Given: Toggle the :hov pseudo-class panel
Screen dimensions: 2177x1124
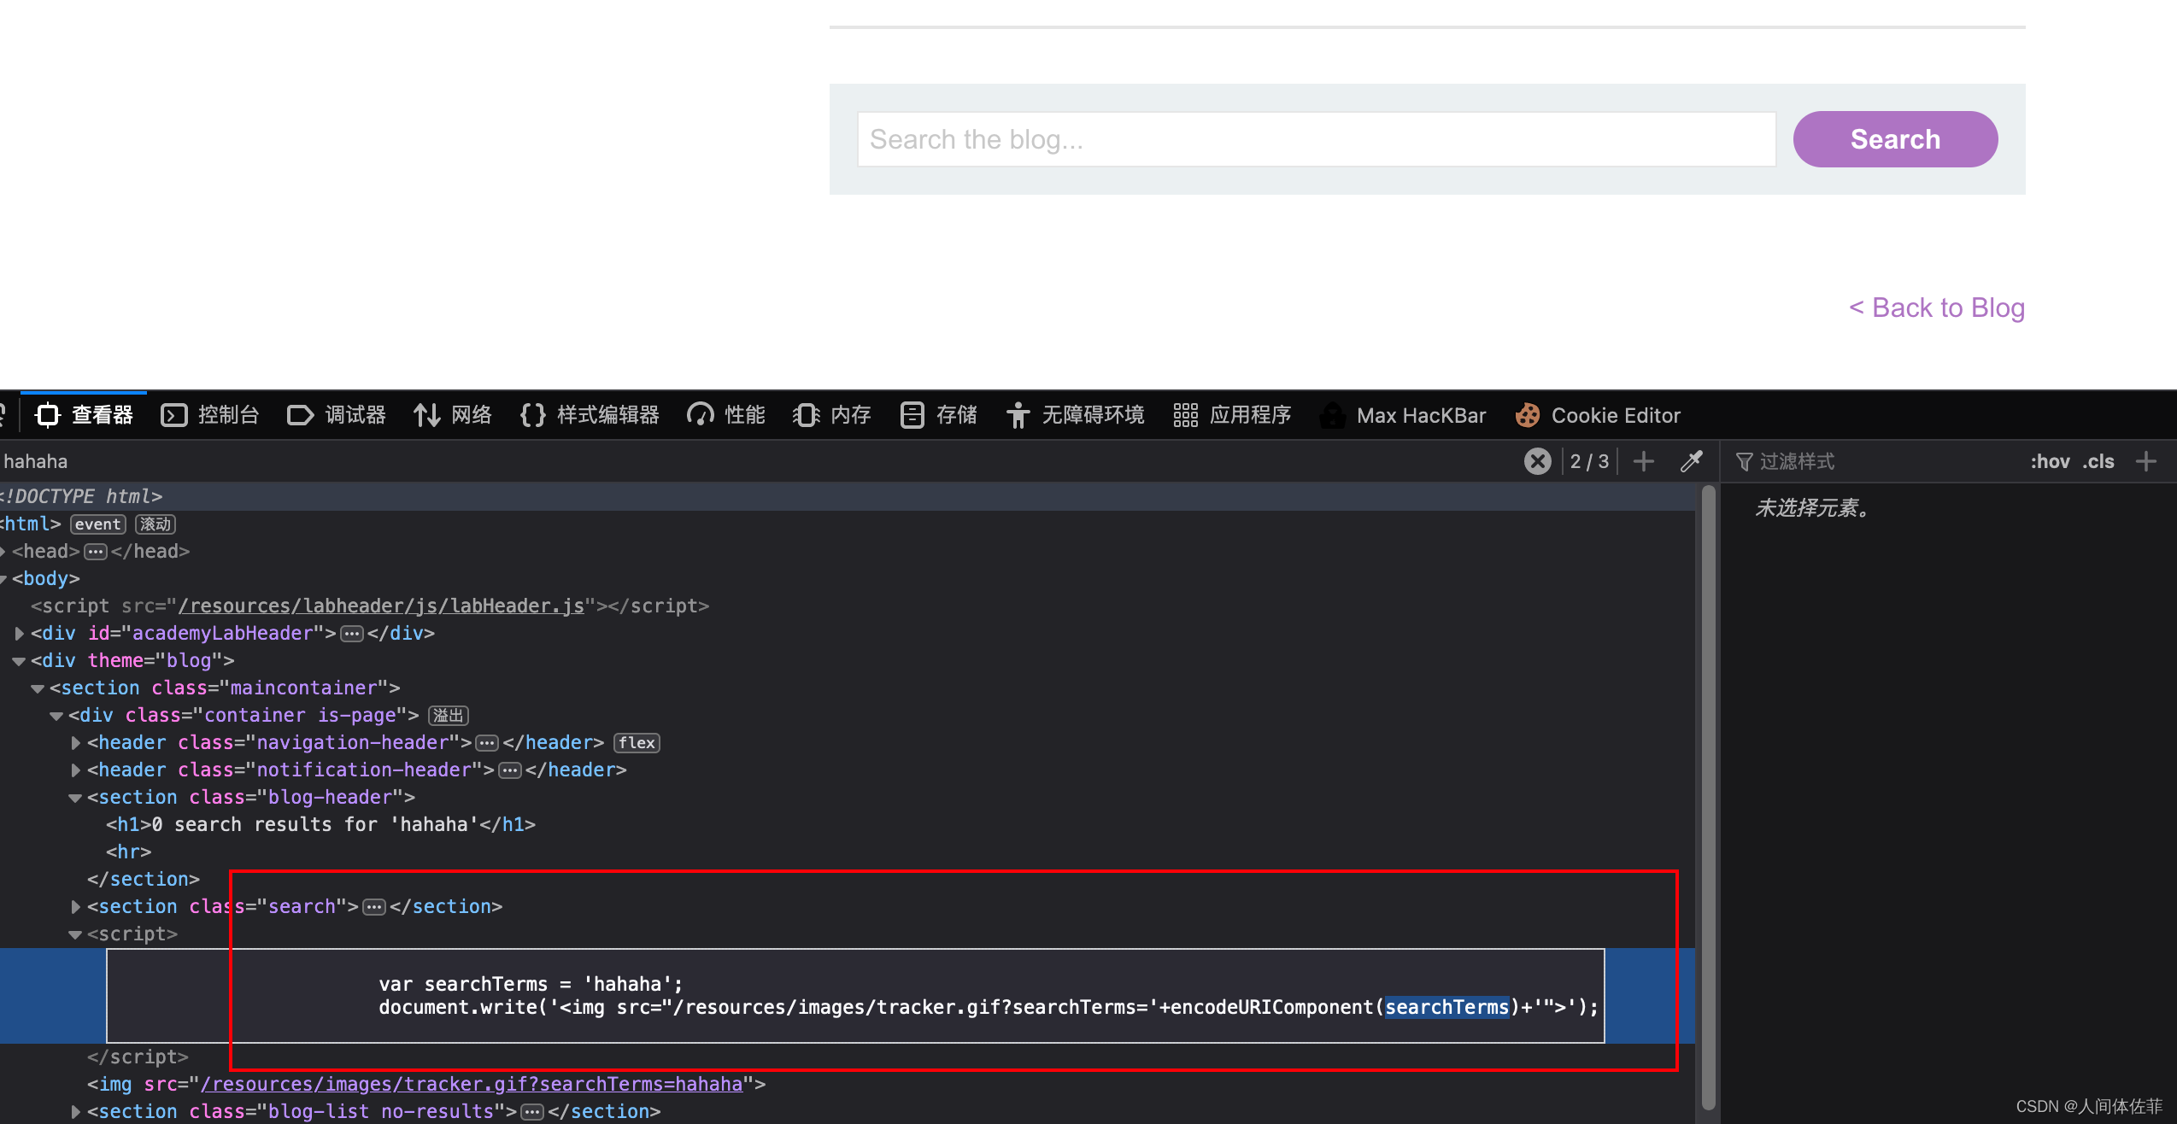Looking at the screenshot, I should tap(2049, 461).
